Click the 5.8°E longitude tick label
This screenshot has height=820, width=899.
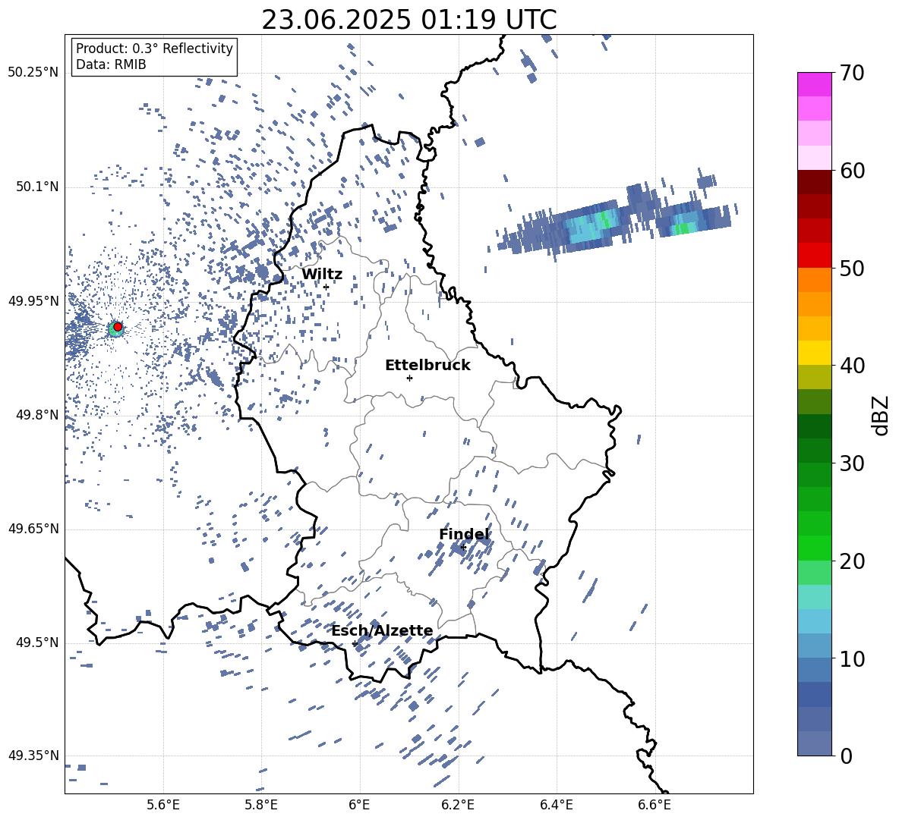[x=261, y=805]
